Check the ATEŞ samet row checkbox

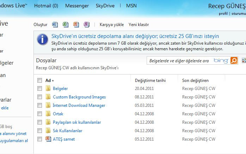[x=39, y=139]
